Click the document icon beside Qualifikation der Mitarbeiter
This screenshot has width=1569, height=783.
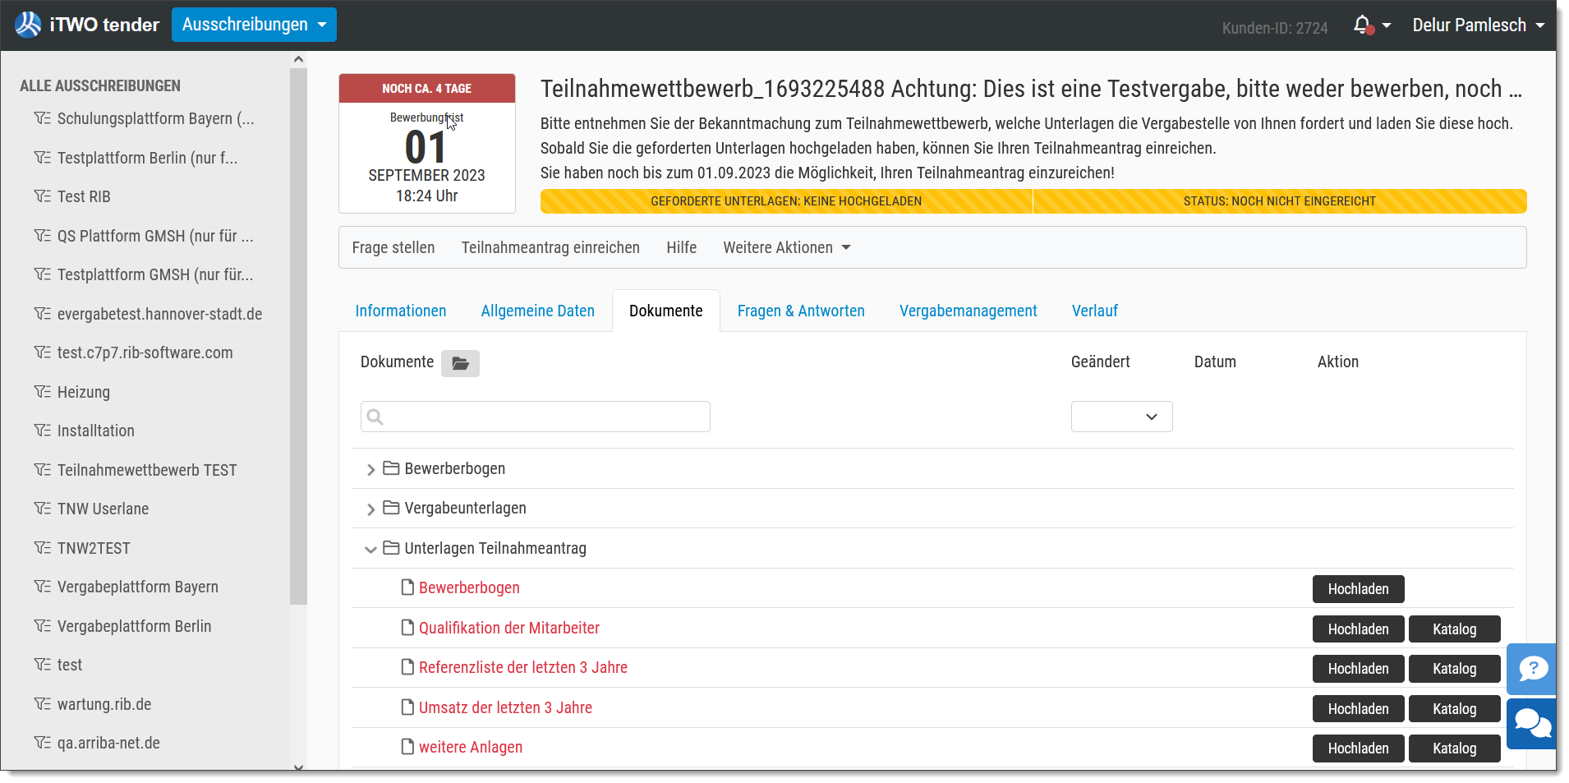(x=407, y=628)
